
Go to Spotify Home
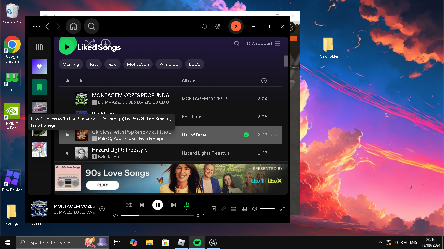(x=73, y=26)
